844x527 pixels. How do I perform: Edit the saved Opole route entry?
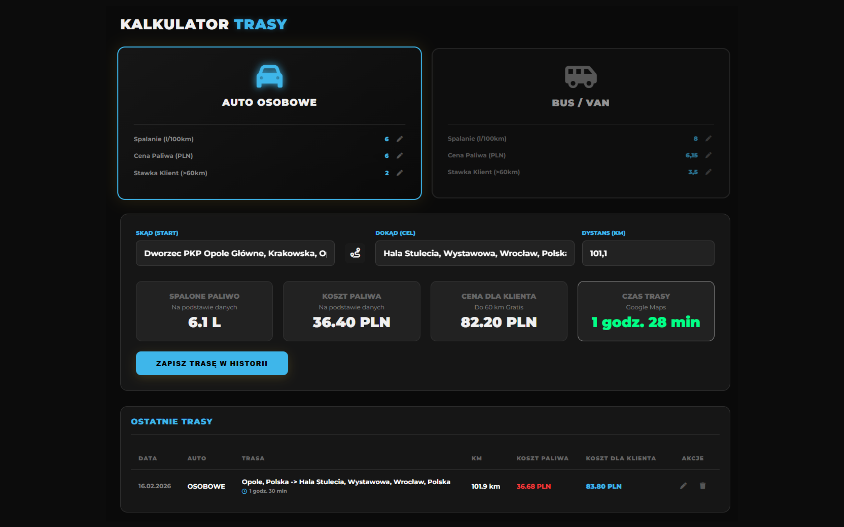(x=683, y=486)
